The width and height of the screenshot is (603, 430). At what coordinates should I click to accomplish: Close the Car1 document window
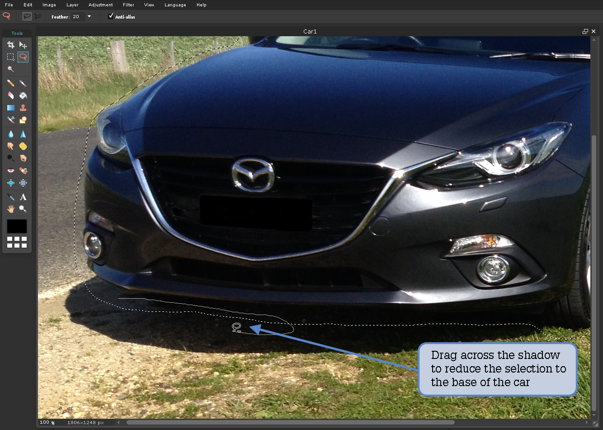point(594,31)
